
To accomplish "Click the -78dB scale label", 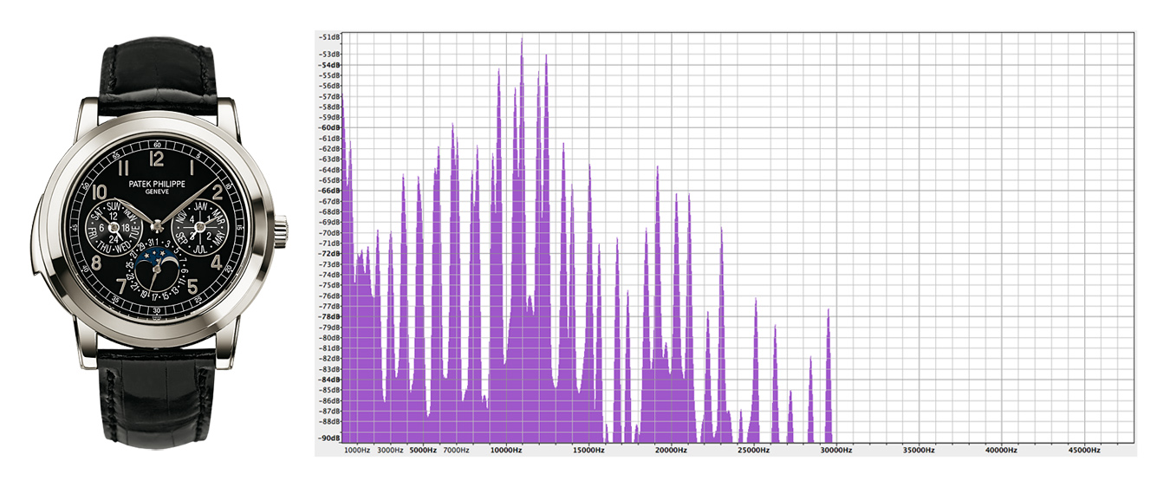I will [329, 316].
